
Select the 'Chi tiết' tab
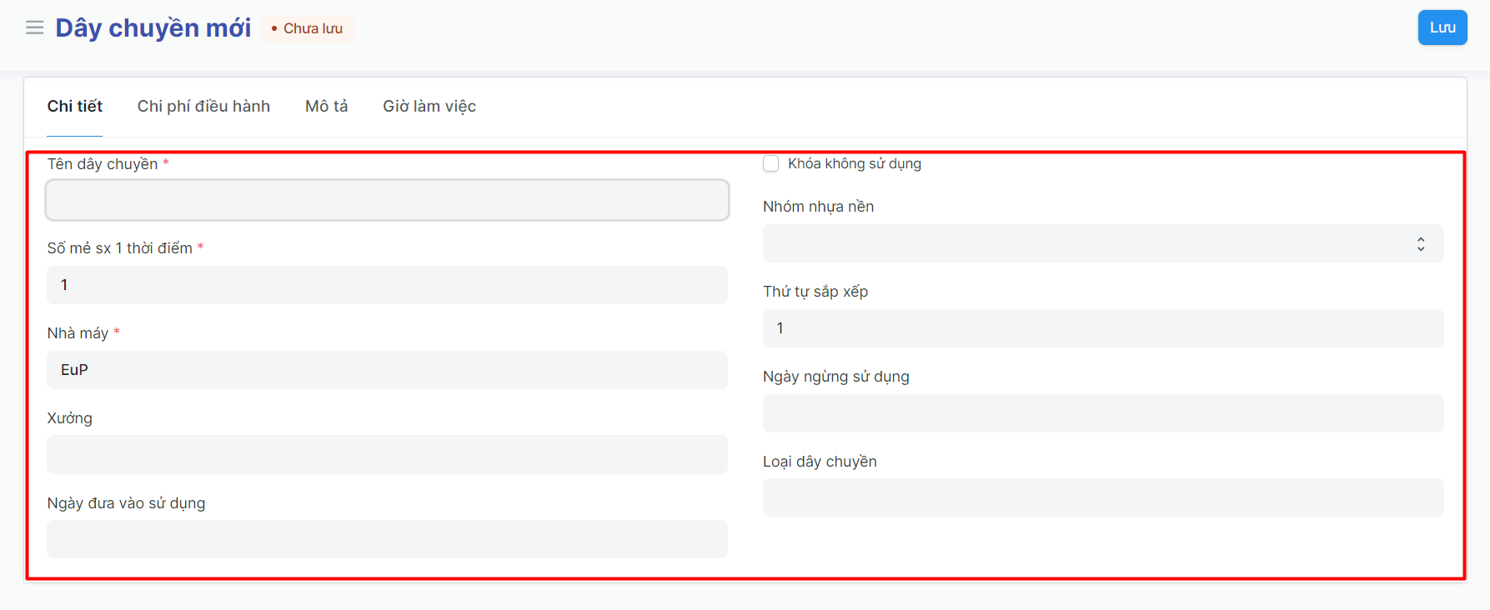pyautogui.click(x=75, y=107)
